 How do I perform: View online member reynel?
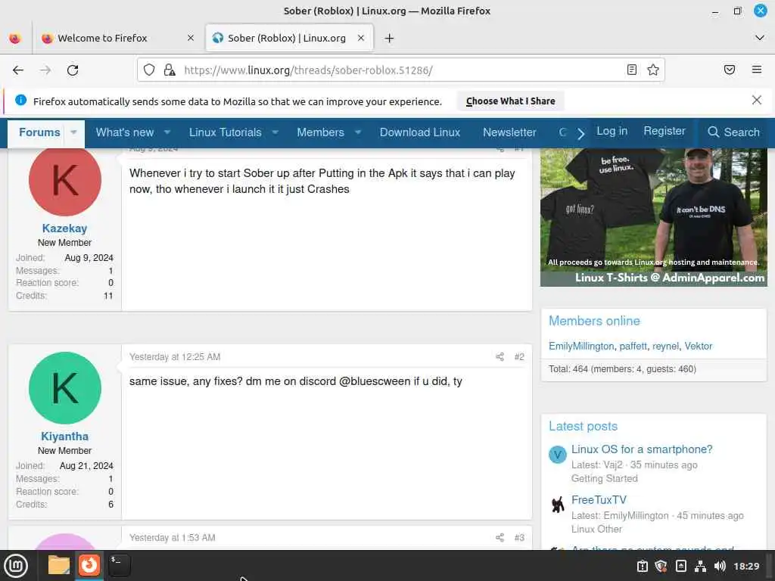pyautogui.click(x=665, y=346)
